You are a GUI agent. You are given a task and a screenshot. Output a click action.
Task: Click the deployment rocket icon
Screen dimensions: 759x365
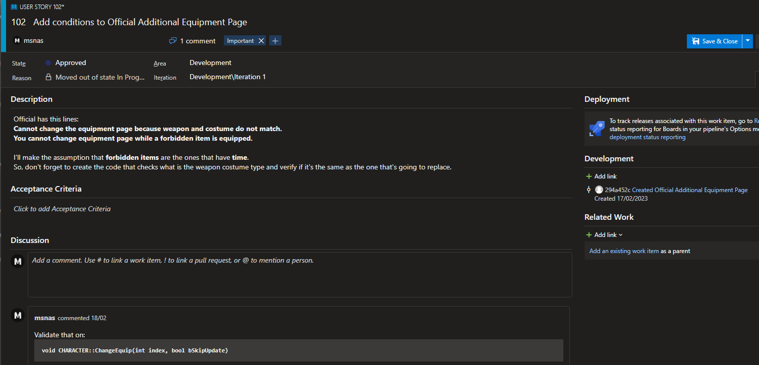tap(597, 129)
